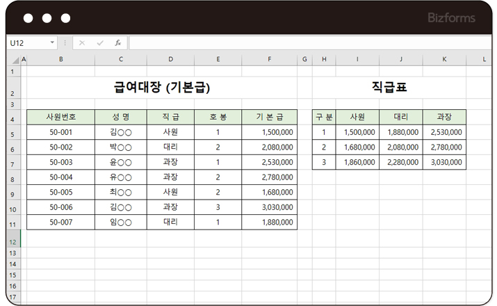Click name cell 유○○
The width and height of the screenshot is (497, 306).
point(121,177)
